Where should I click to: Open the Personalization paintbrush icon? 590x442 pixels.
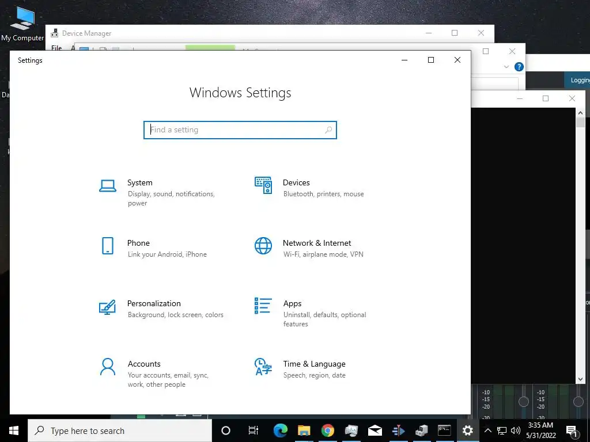[107, 307]
